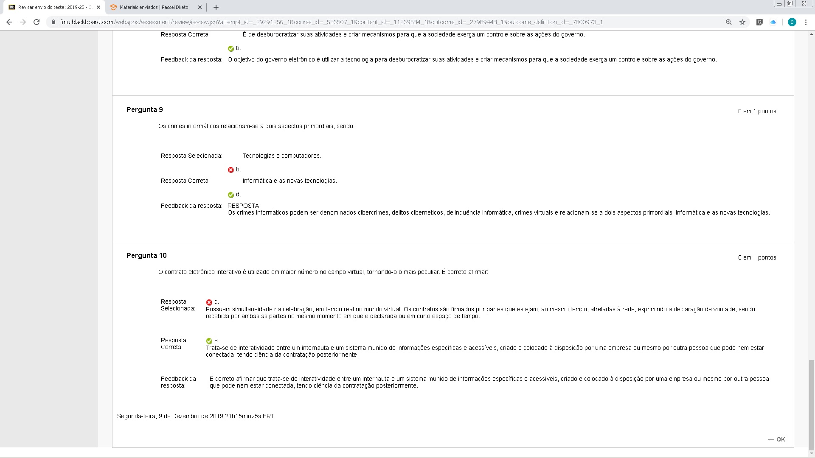
Task: Click the address bar URL
Action: pos(331,22)
